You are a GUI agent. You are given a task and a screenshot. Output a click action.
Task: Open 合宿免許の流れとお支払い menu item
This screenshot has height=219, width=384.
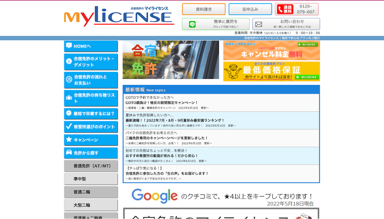[91, 80]
